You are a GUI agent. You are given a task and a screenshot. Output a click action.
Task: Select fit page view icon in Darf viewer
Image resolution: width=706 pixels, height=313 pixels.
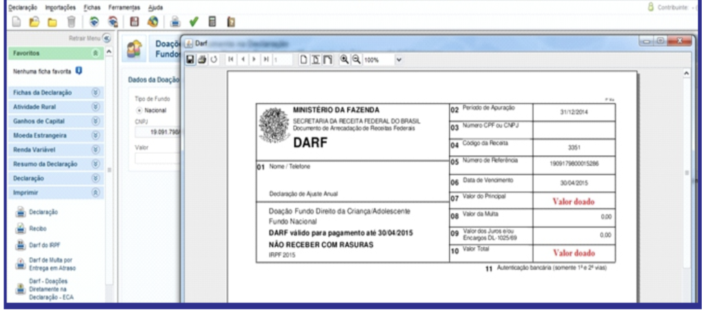[316, 59]
